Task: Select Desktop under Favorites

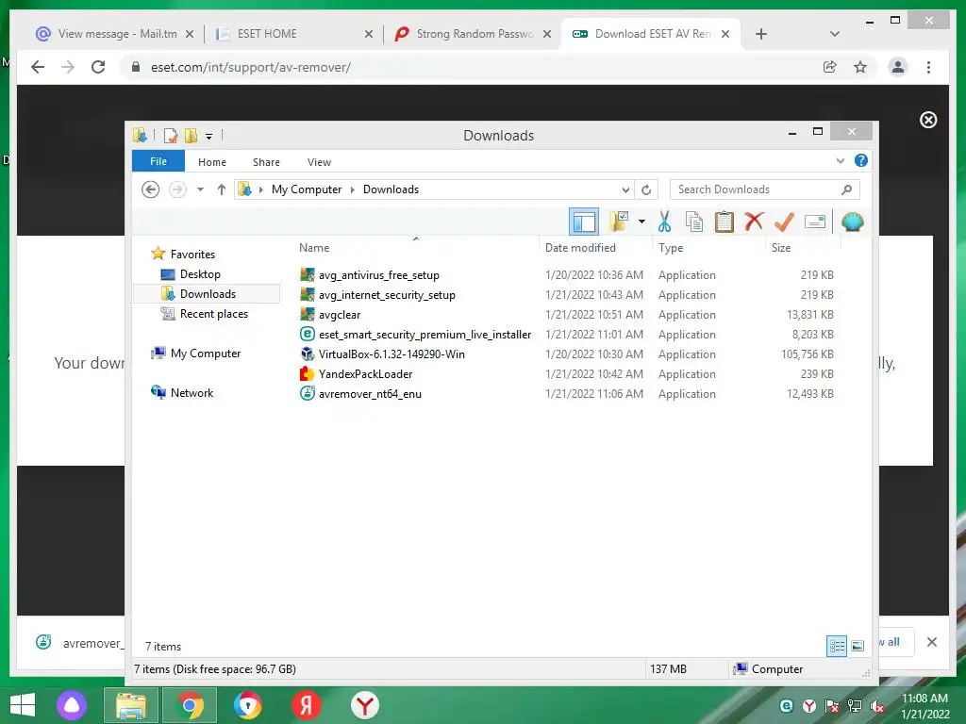Action: coord(200,274)
